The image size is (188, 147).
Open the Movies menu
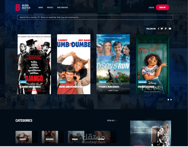click(50, 7)
